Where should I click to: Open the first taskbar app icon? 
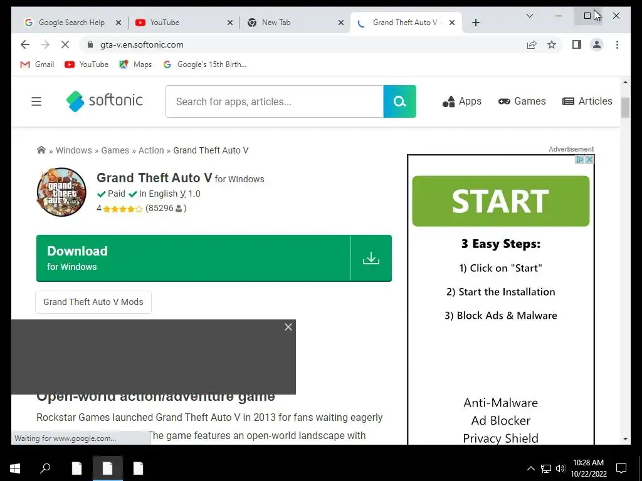click(x=76, y=468)
